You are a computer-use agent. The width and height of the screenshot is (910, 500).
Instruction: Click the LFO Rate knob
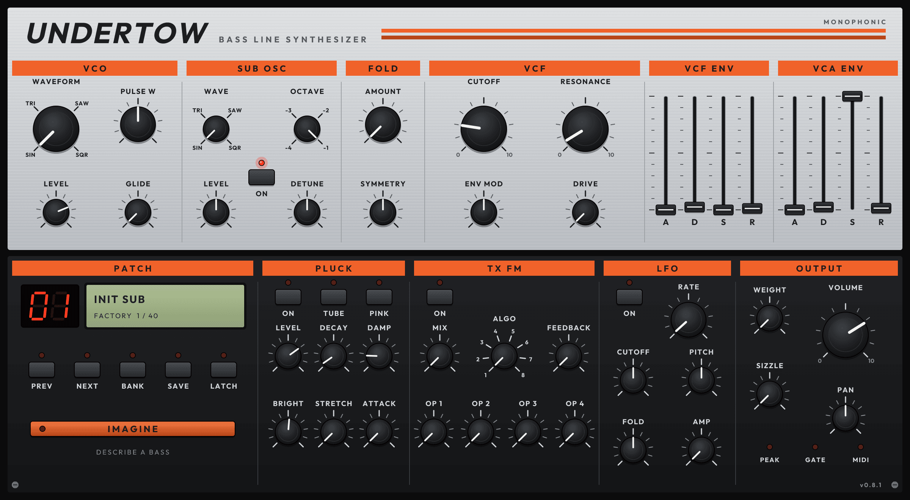coord(689,320)
